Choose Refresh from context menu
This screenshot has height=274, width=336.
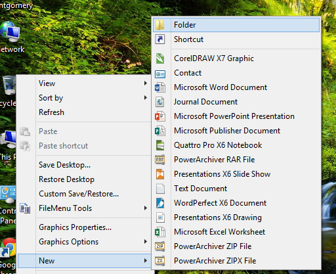[84, 112]
